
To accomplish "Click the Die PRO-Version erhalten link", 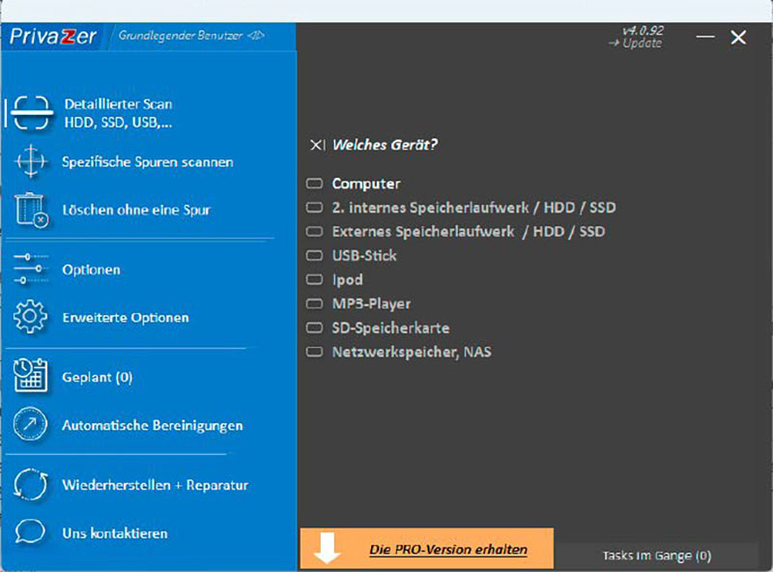I will pyautogui.click(x=448, y=550).
